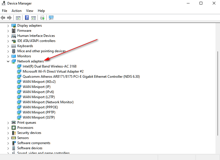Click the IDE ATA/ATAPI controllers icon
Screen dimensions: 220x160
click(14, 41)
